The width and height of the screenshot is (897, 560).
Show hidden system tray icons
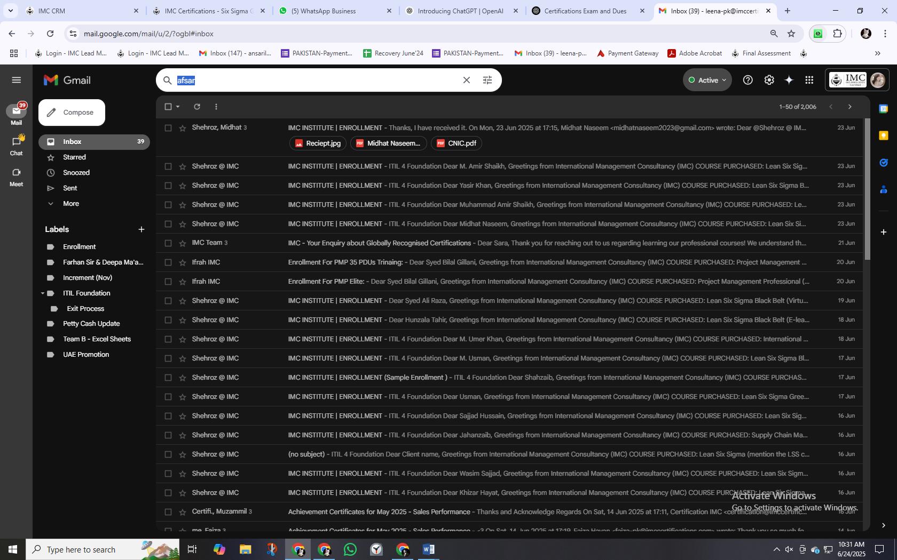(x=776, y=549)
